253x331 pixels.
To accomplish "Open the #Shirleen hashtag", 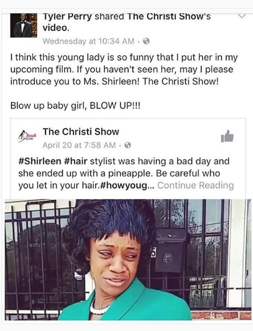I will [40, 161].
